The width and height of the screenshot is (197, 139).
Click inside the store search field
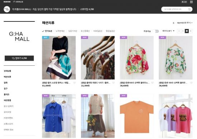point(175,9)
